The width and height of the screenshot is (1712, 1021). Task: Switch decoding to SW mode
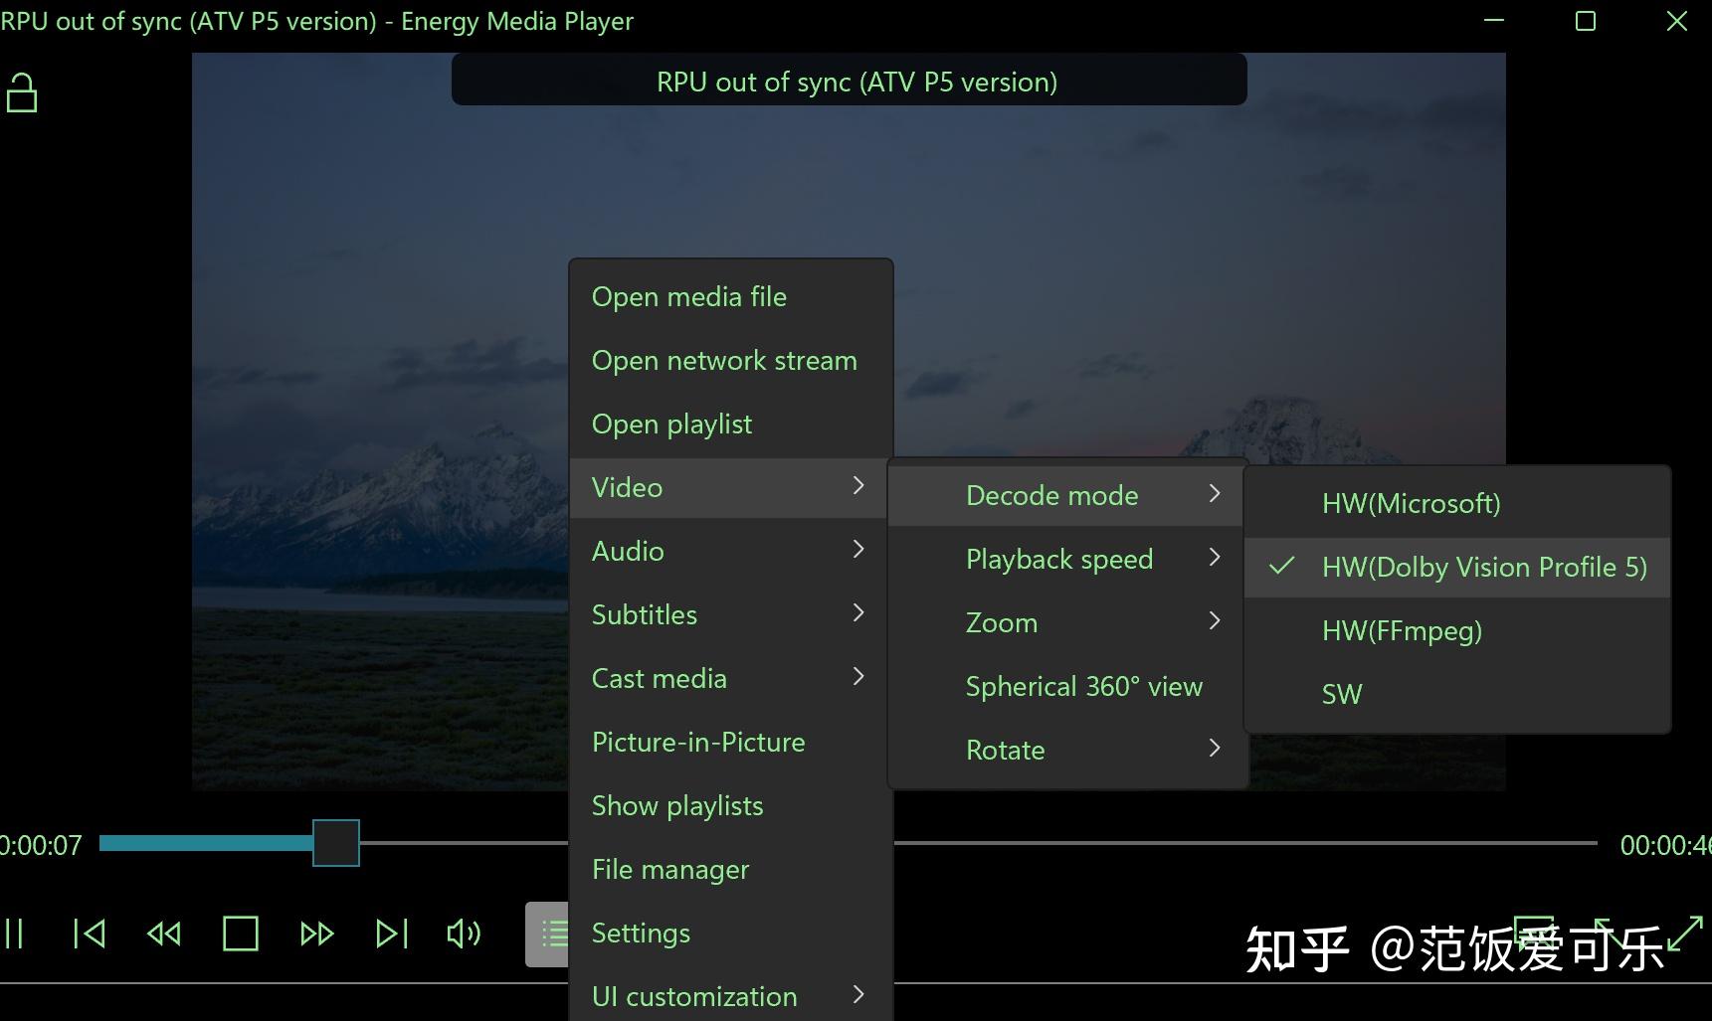pyautogui.click(x=1342, y=694)
